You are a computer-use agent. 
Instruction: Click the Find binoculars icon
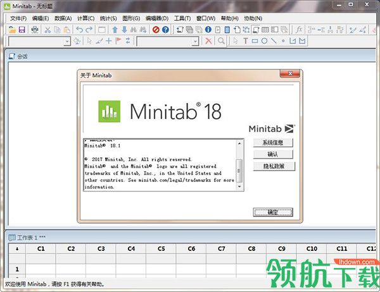coord(134,30)
